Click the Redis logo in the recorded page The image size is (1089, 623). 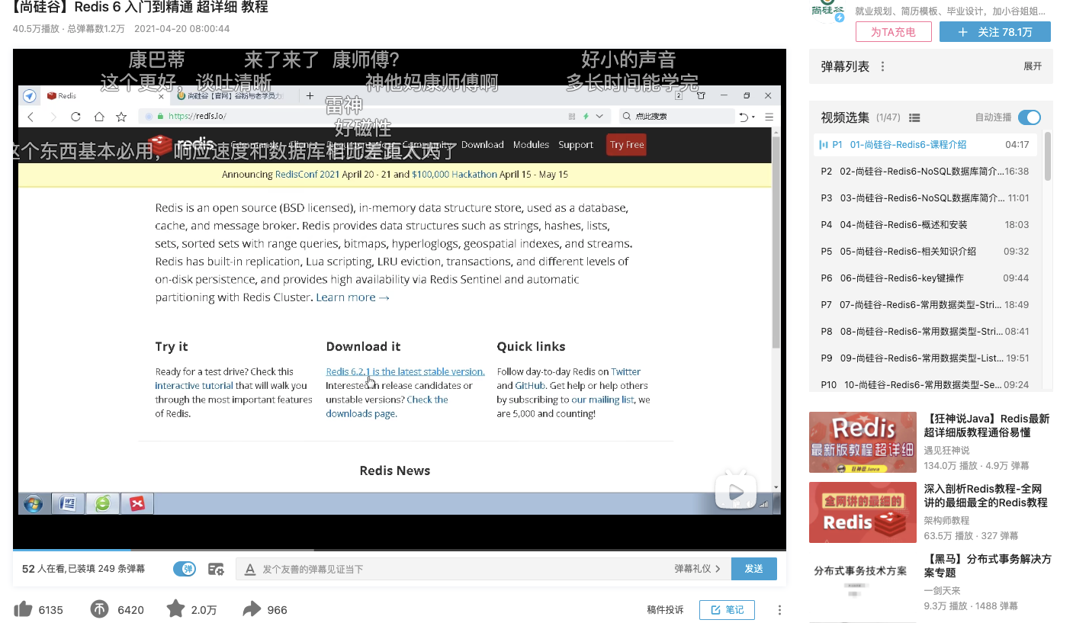(181, 145)
